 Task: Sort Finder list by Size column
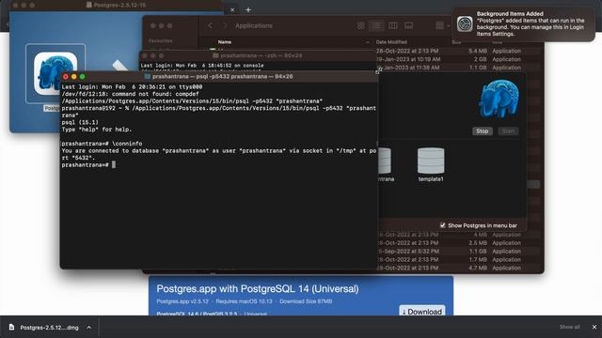tap(456, 42)
